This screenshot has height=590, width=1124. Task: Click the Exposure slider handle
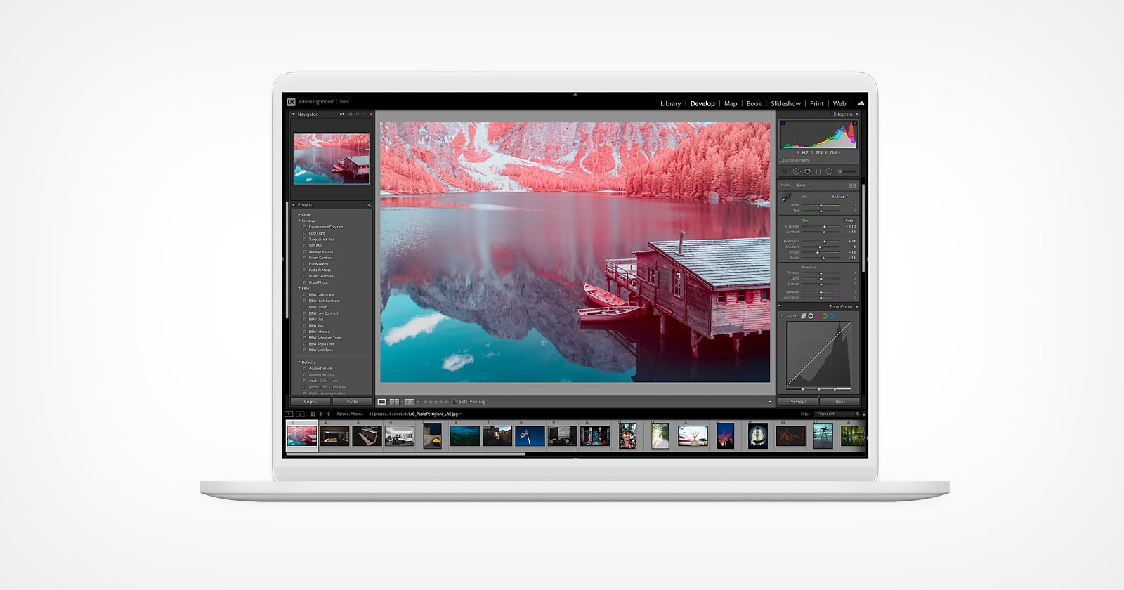825,227
